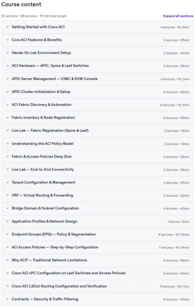The image size is (195, 307).
Task: Toggle chevron for APIC Server Management section
Action: click(7, 79)
